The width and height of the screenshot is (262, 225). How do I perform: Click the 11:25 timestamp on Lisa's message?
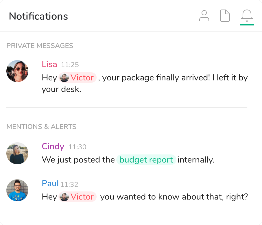point(70,65)
